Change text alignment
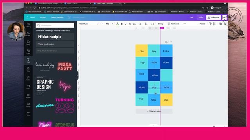Viewport: 250px width, 140px height. tap(140, 24)
